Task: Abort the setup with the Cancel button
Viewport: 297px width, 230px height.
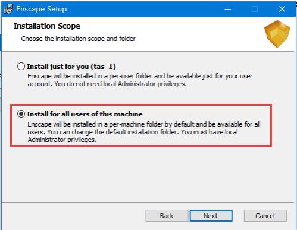Action: 265,216
